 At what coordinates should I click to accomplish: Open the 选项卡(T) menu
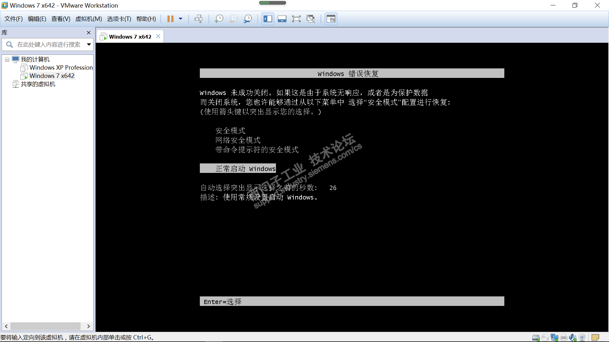coord(119,19)
